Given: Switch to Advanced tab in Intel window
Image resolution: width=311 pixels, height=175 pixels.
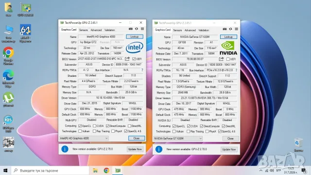Looking at the screenshot, I should click(x=96, y=30).
